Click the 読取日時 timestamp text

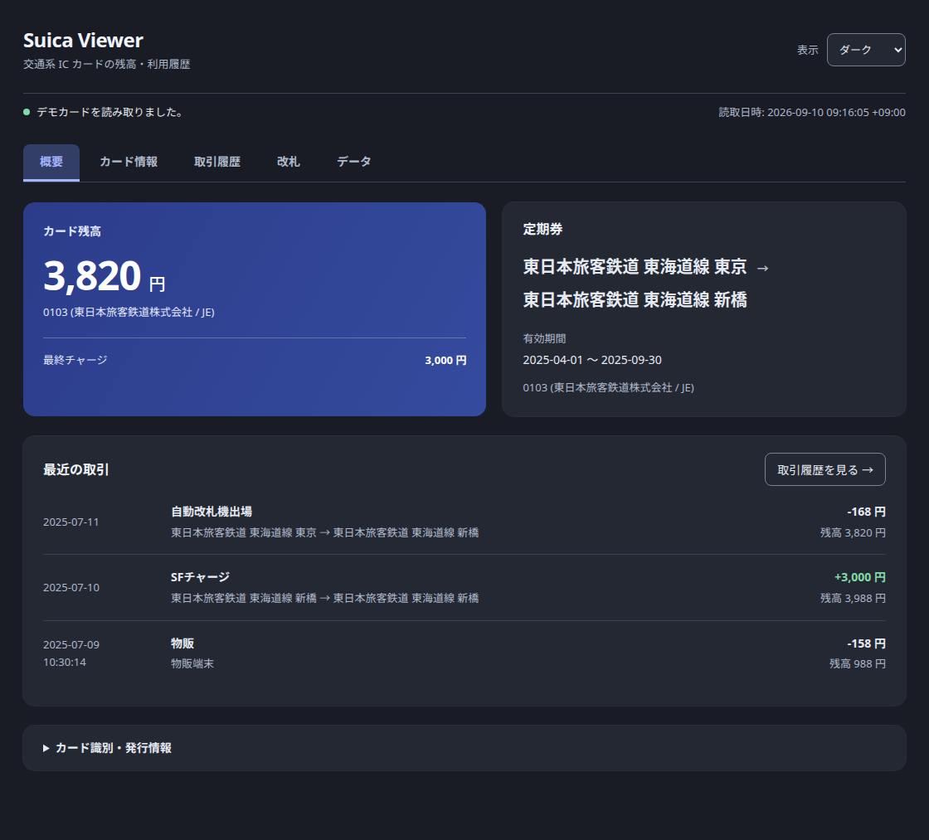coord(812,112)
